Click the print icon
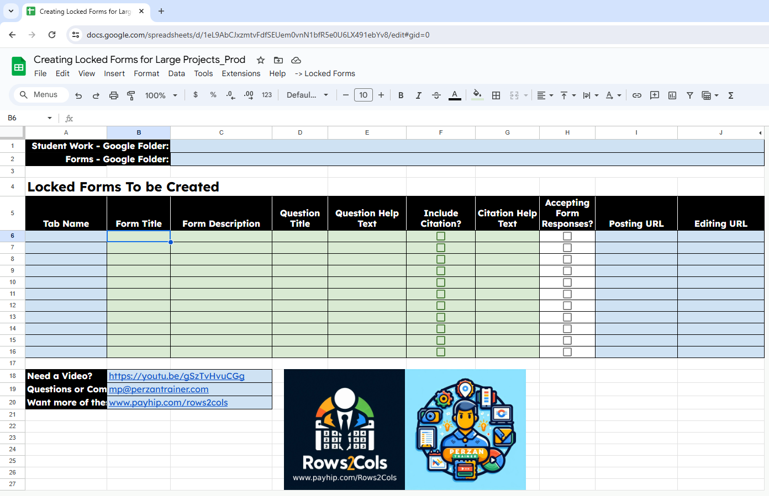 114,95
